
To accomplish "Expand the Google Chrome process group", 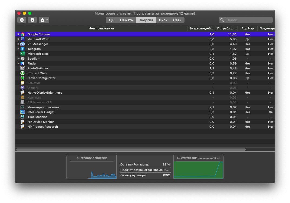I will (x=18, y=34).
